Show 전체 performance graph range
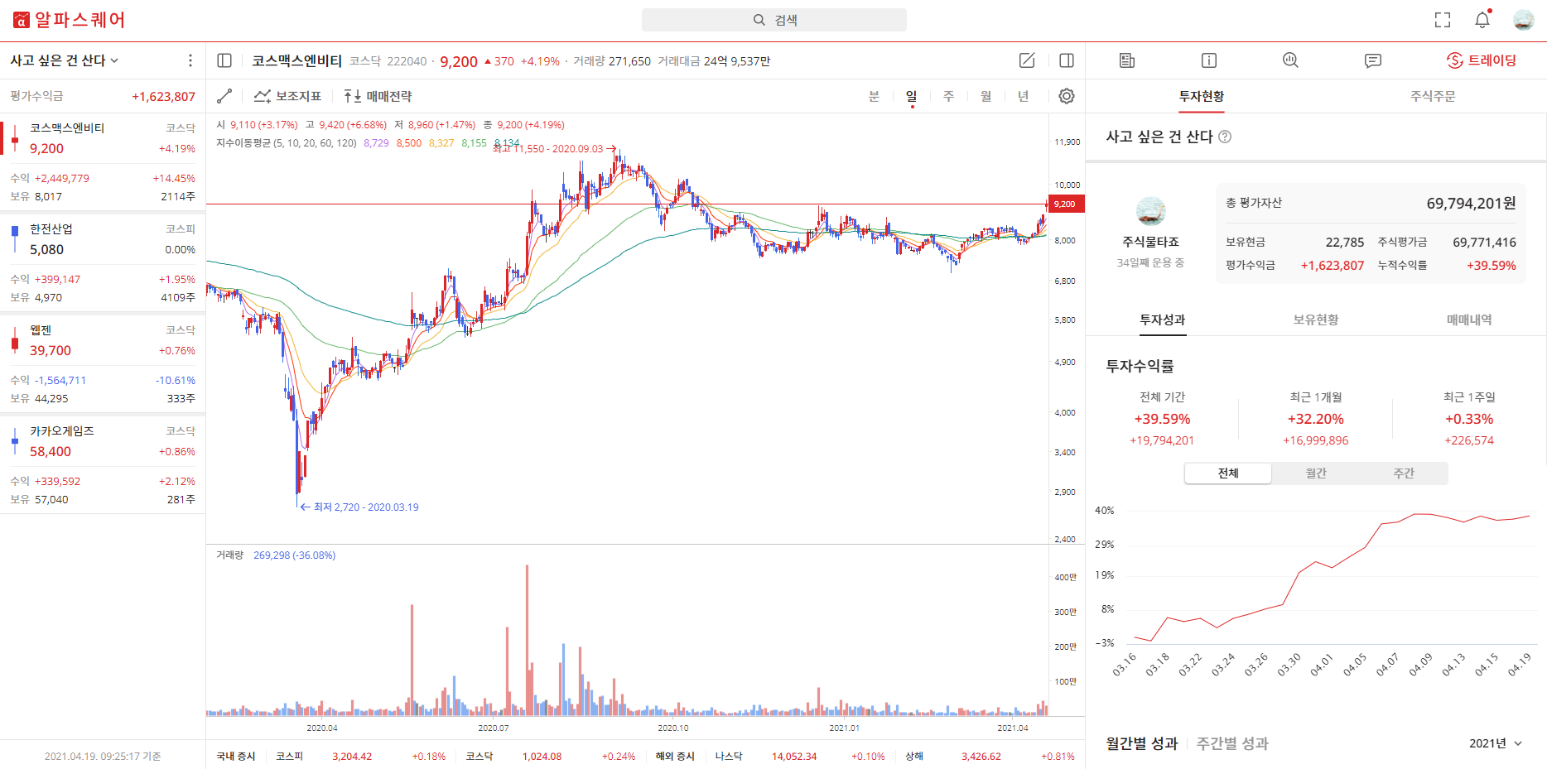 pyautogui.click(x=1228, y=473)
